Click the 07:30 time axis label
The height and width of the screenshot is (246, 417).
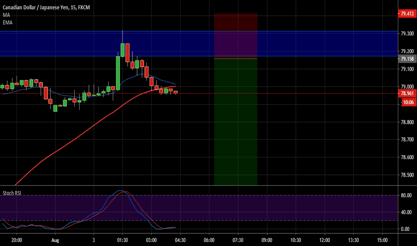pos(238,240)
